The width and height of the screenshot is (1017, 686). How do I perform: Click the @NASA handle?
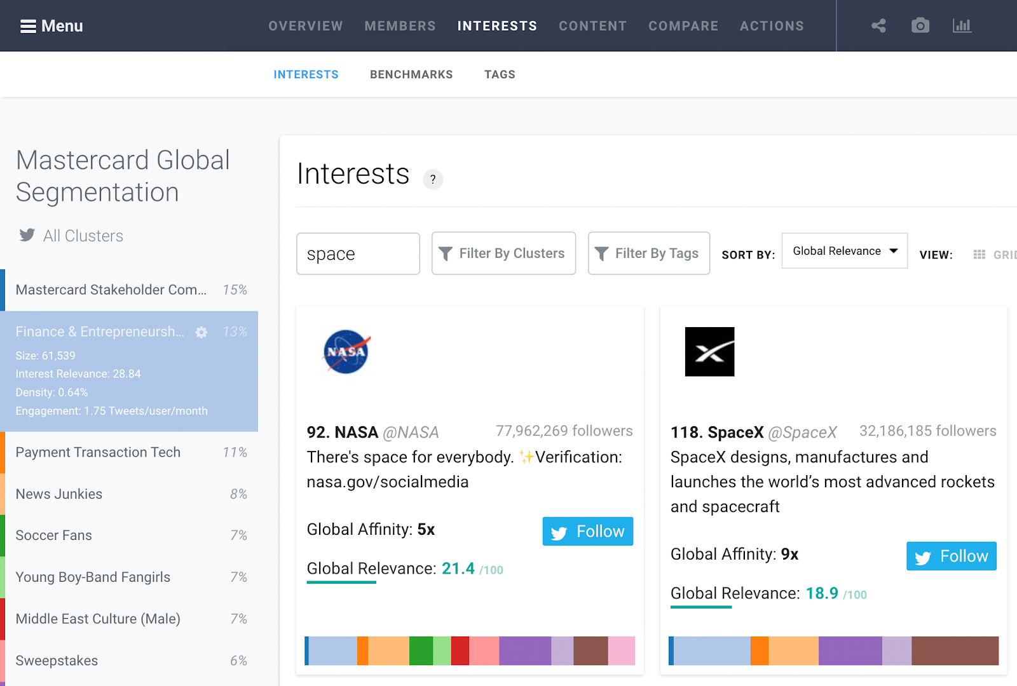point(411,433)
